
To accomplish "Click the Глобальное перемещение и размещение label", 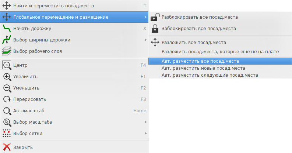I will tap(61, 17).
